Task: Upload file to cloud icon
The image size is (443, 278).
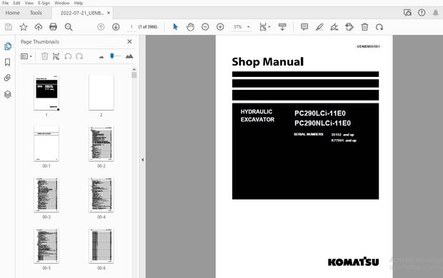Action: pos(39,27)
